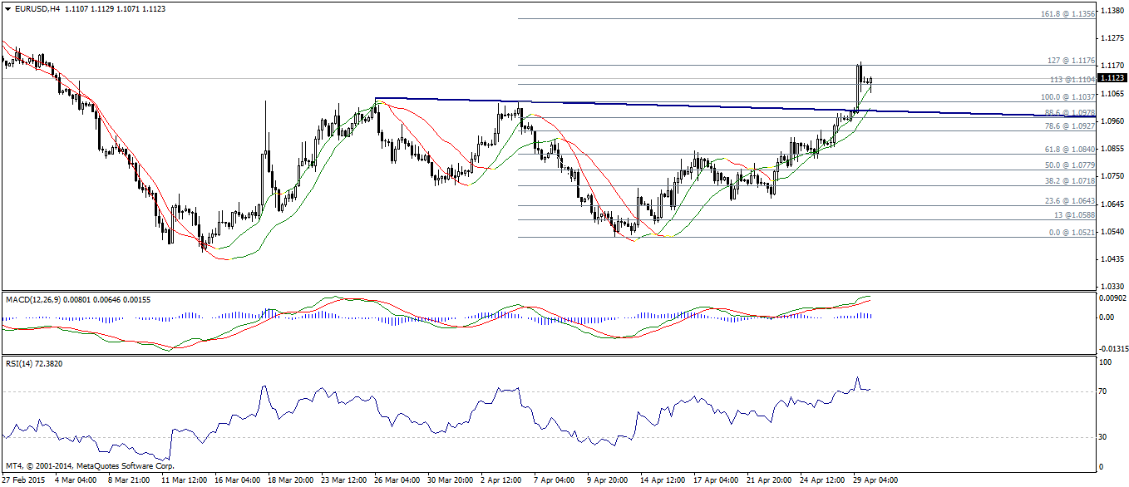1129x487 pixels.
Task: Click the 27 Feb 2015 date label
Action: [23, 480]
